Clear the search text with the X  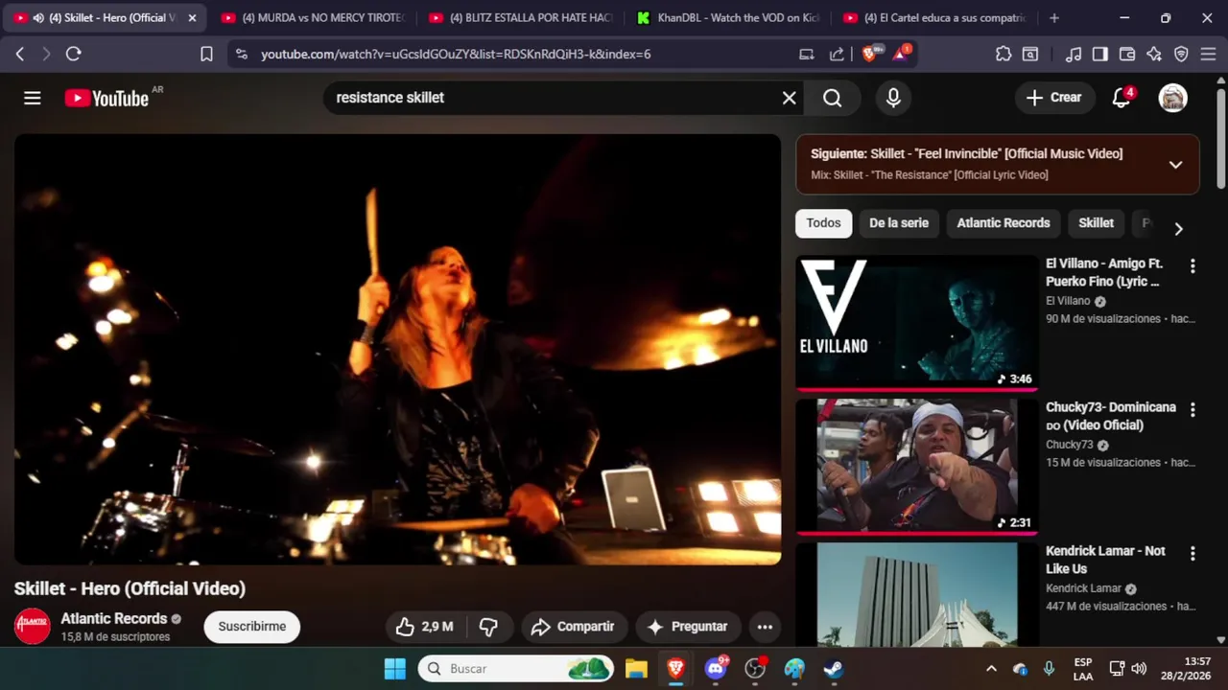coord(789,98)
